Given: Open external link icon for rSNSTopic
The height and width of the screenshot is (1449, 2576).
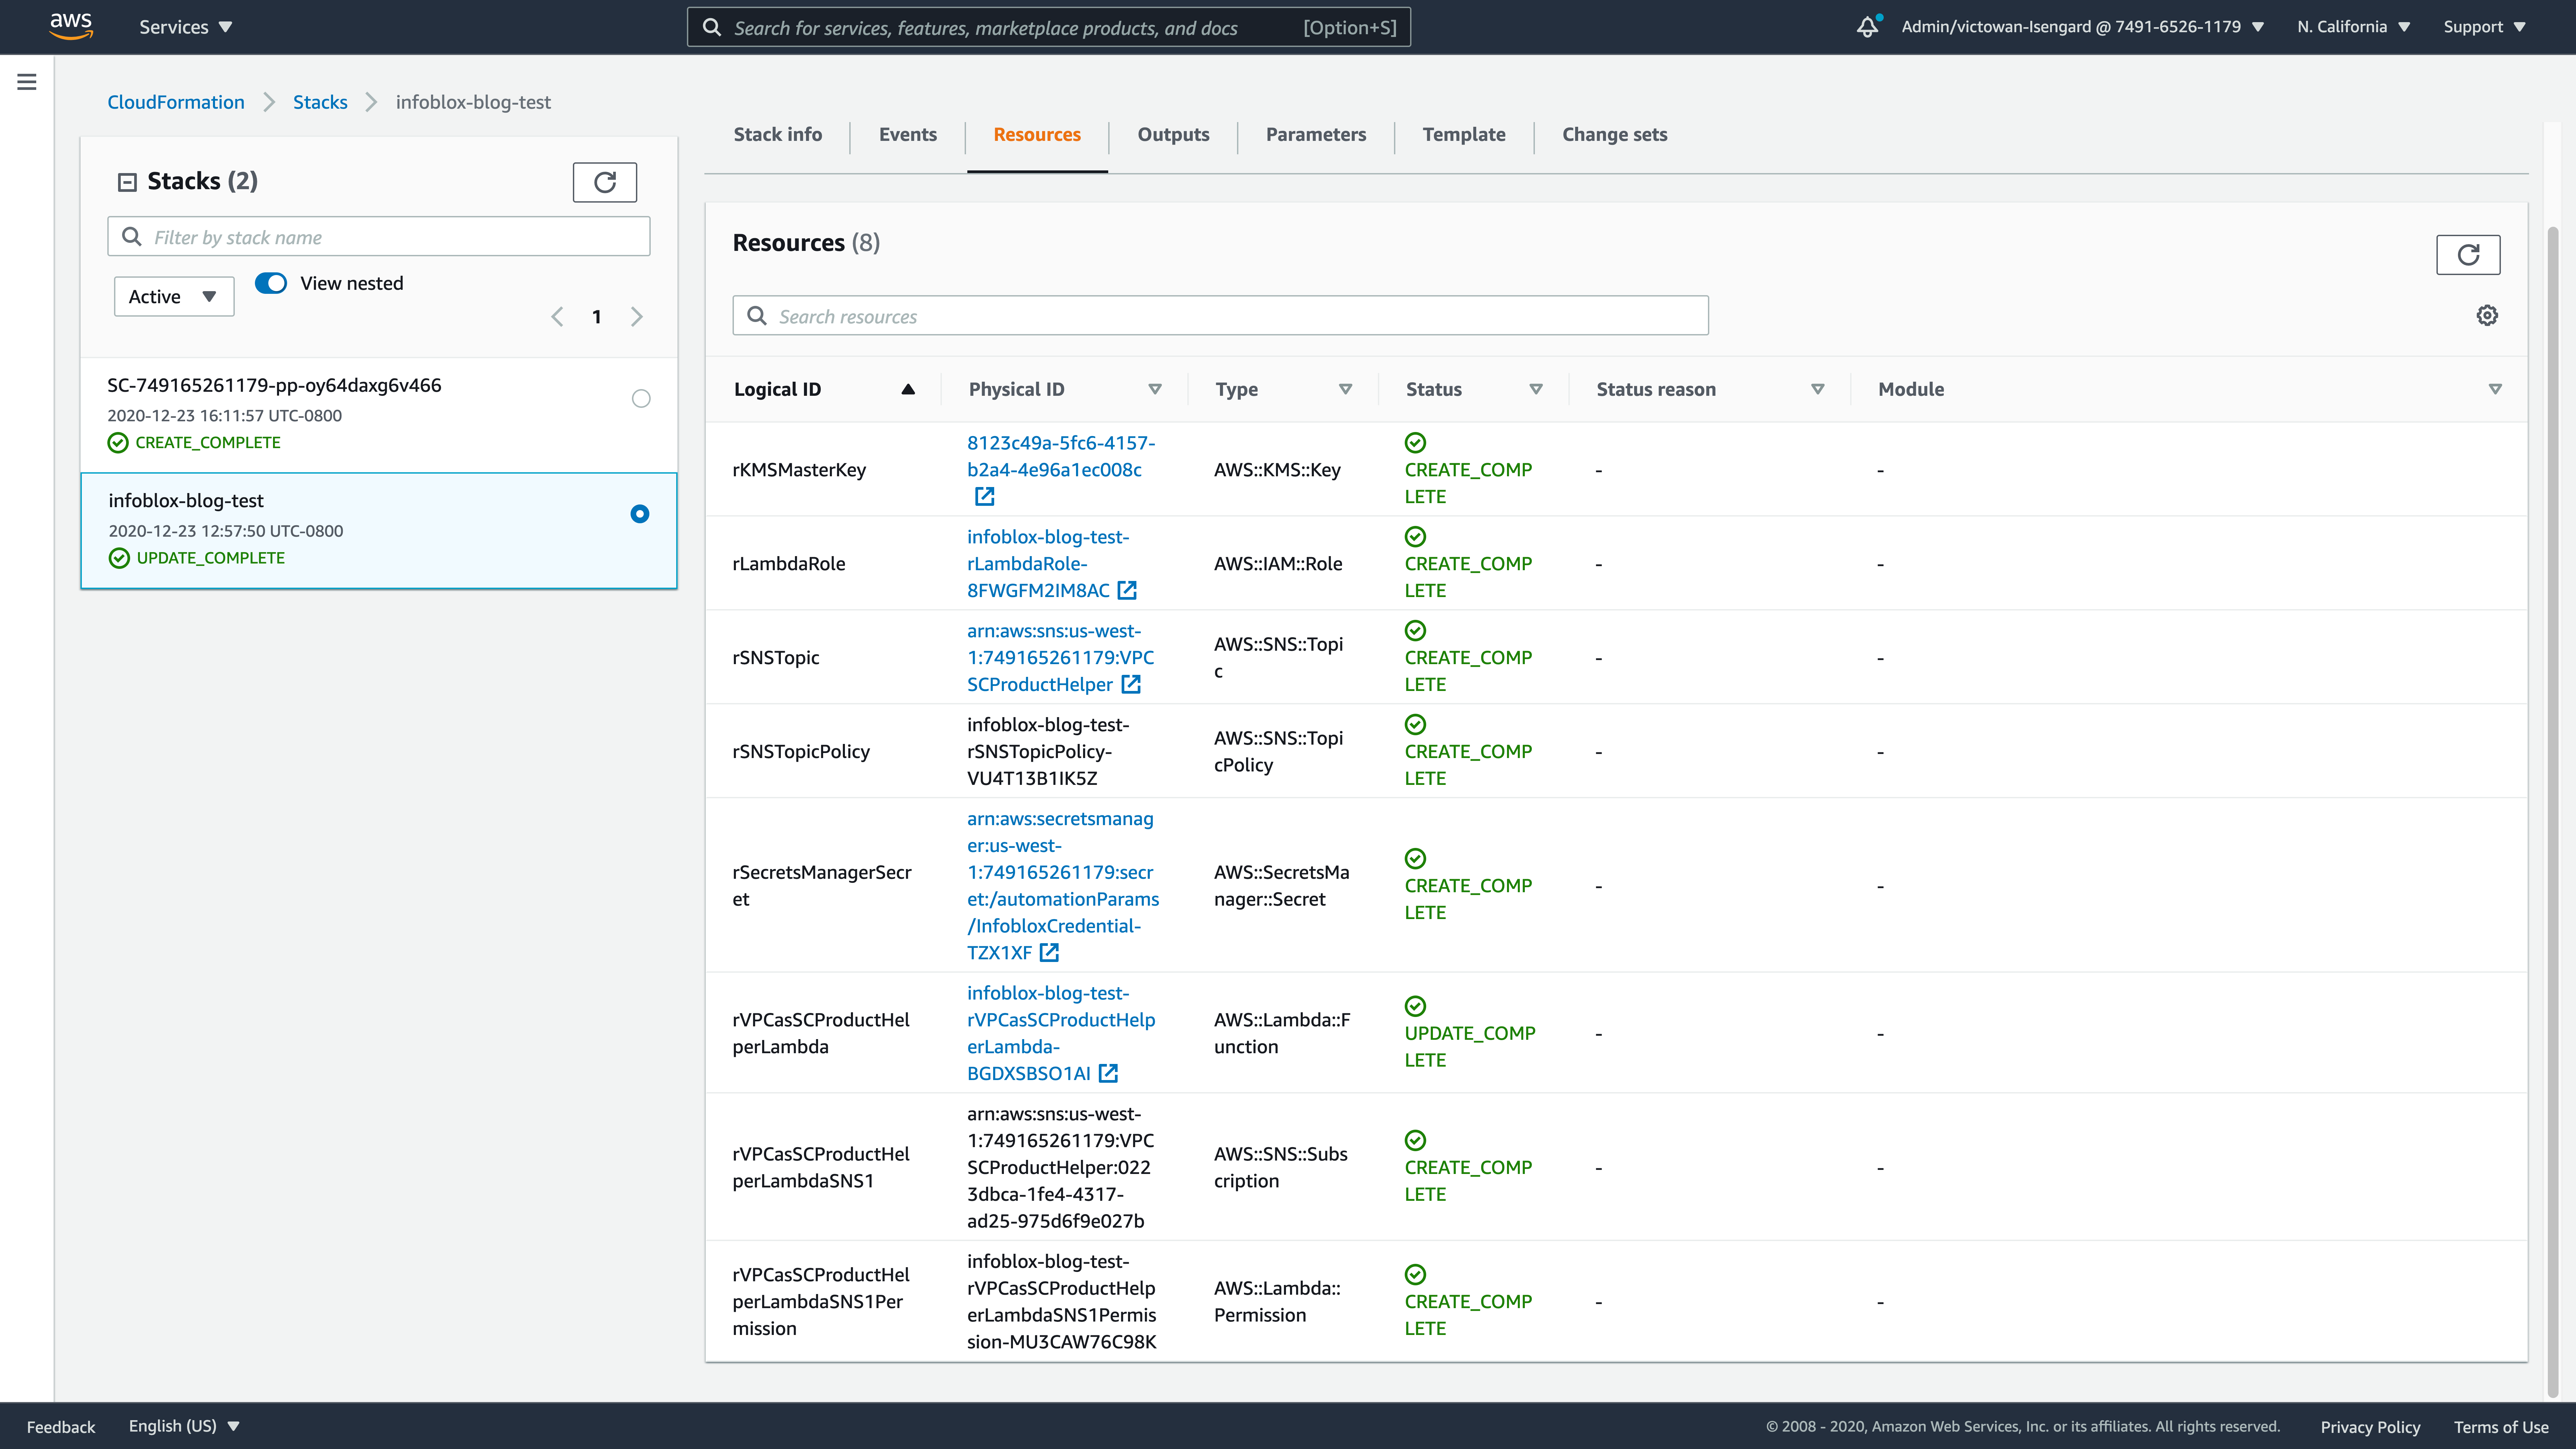Looking at the screenshot, I should (1131, 684).
